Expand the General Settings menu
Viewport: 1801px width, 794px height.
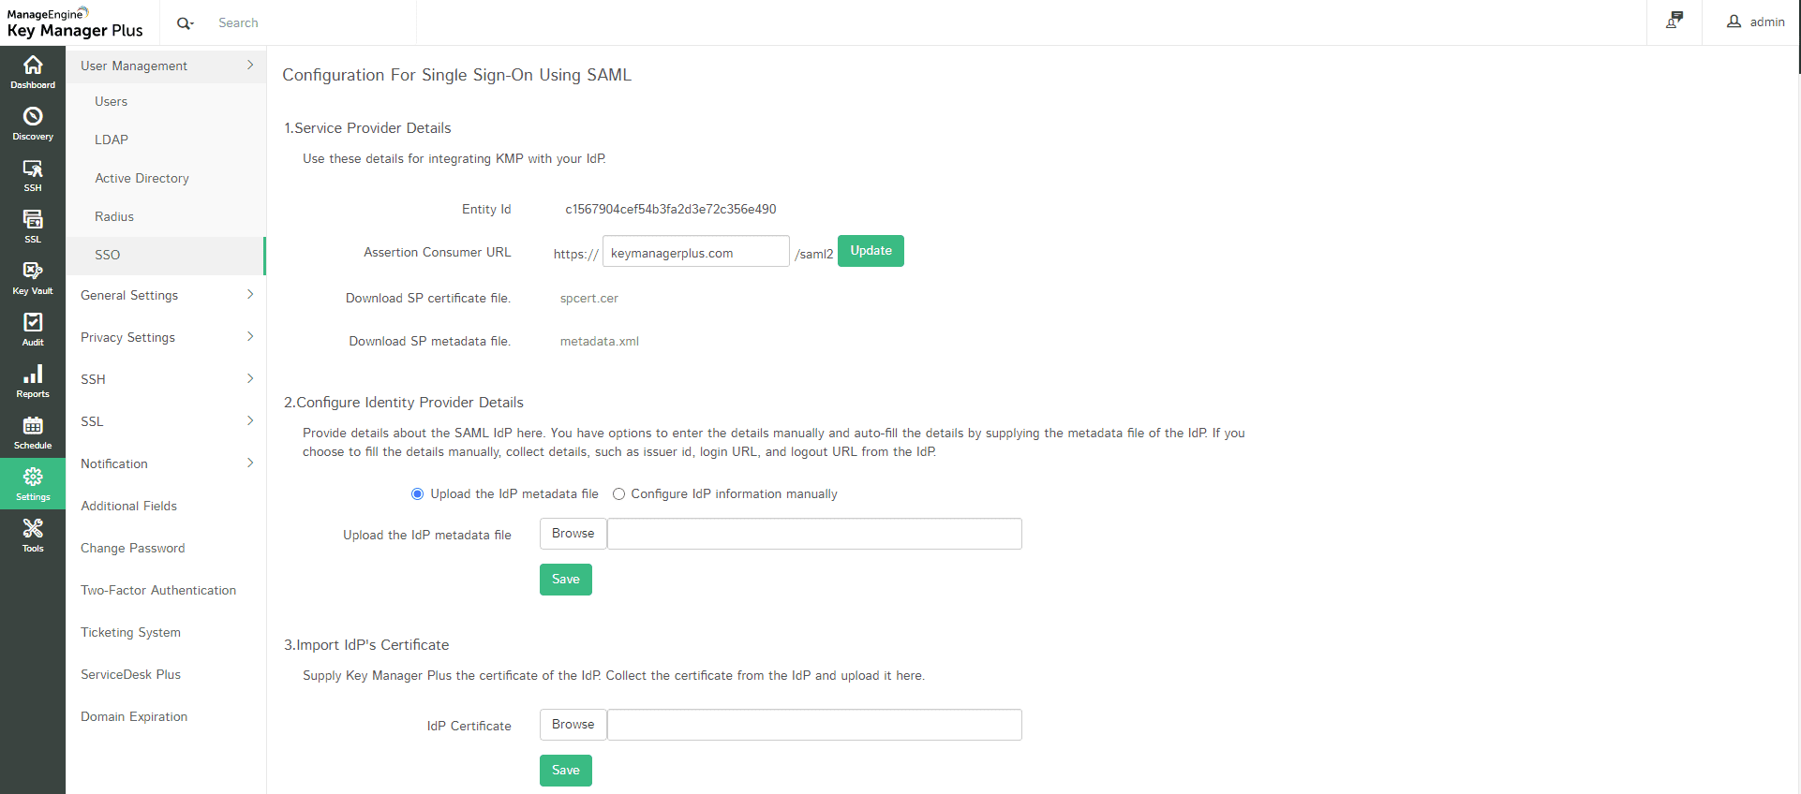click(166, 295)
